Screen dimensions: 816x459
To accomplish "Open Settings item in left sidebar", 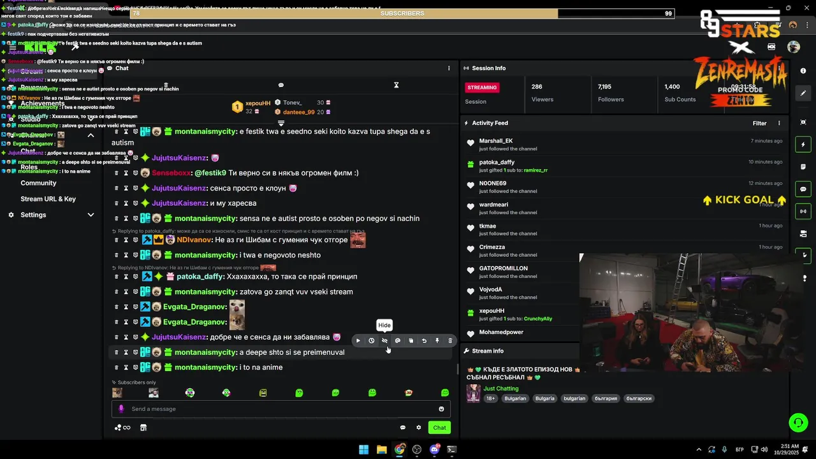I will pos(33,215).
